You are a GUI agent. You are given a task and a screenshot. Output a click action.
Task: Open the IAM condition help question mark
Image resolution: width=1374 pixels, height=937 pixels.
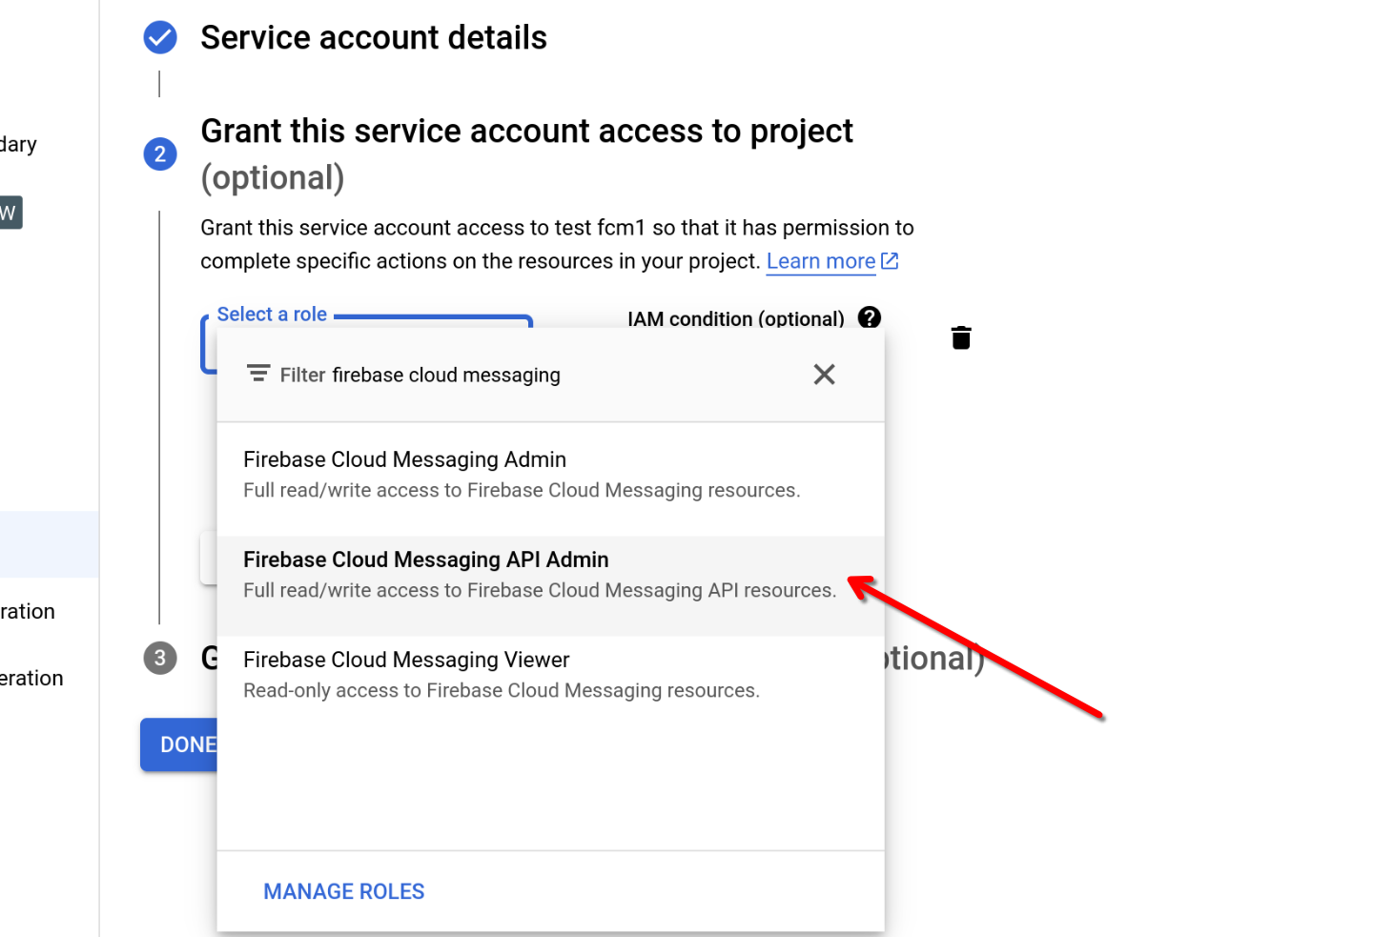869,318
